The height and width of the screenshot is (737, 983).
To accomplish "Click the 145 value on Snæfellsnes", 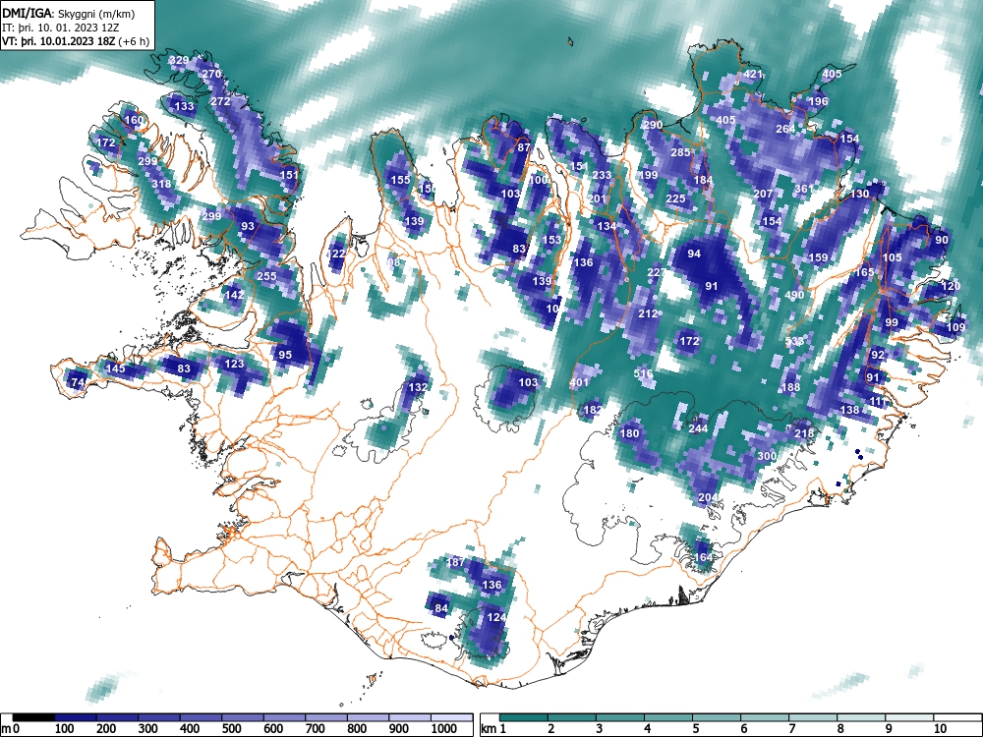I will coord(115,368).
